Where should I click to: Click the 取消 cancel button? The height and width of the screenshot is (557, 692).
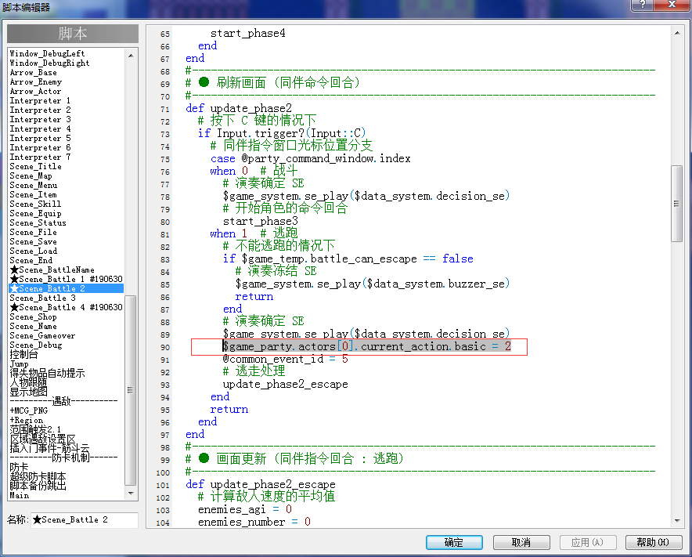click(521, 542)
